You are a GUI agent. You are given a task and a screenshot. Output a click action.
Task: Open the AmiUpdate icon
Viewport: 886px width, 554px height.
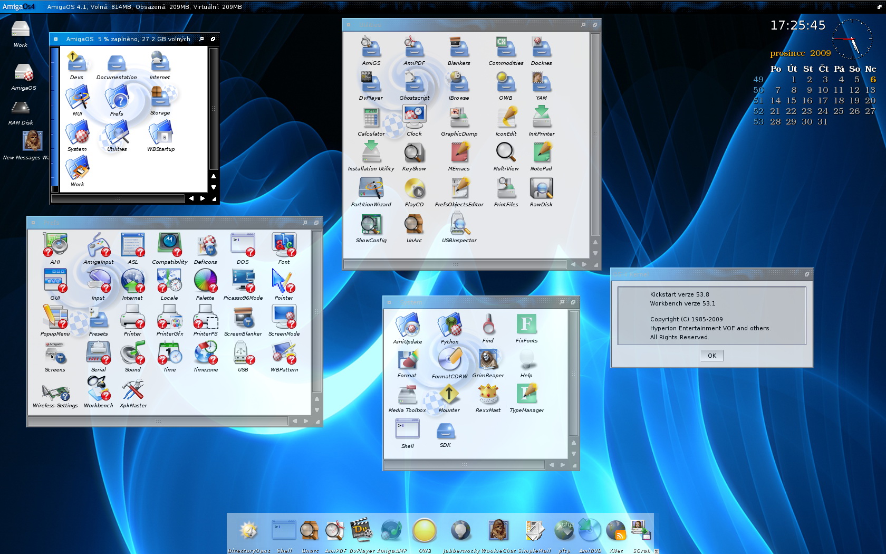click(x=407, y=326)
